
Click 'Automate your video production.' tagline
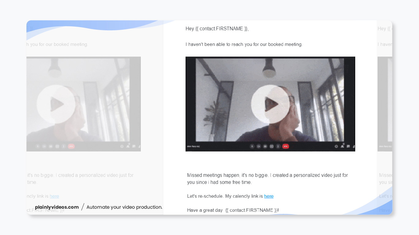click(125, 207)
